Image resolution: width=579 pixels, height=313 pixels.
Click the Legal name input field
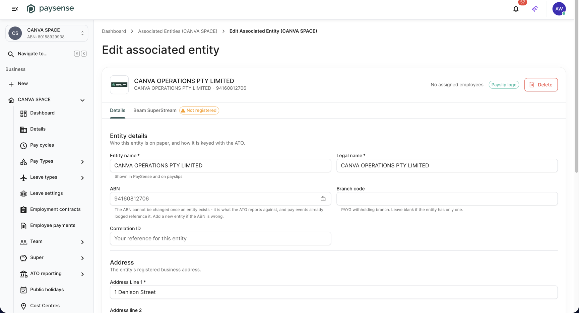coord(447,165)
